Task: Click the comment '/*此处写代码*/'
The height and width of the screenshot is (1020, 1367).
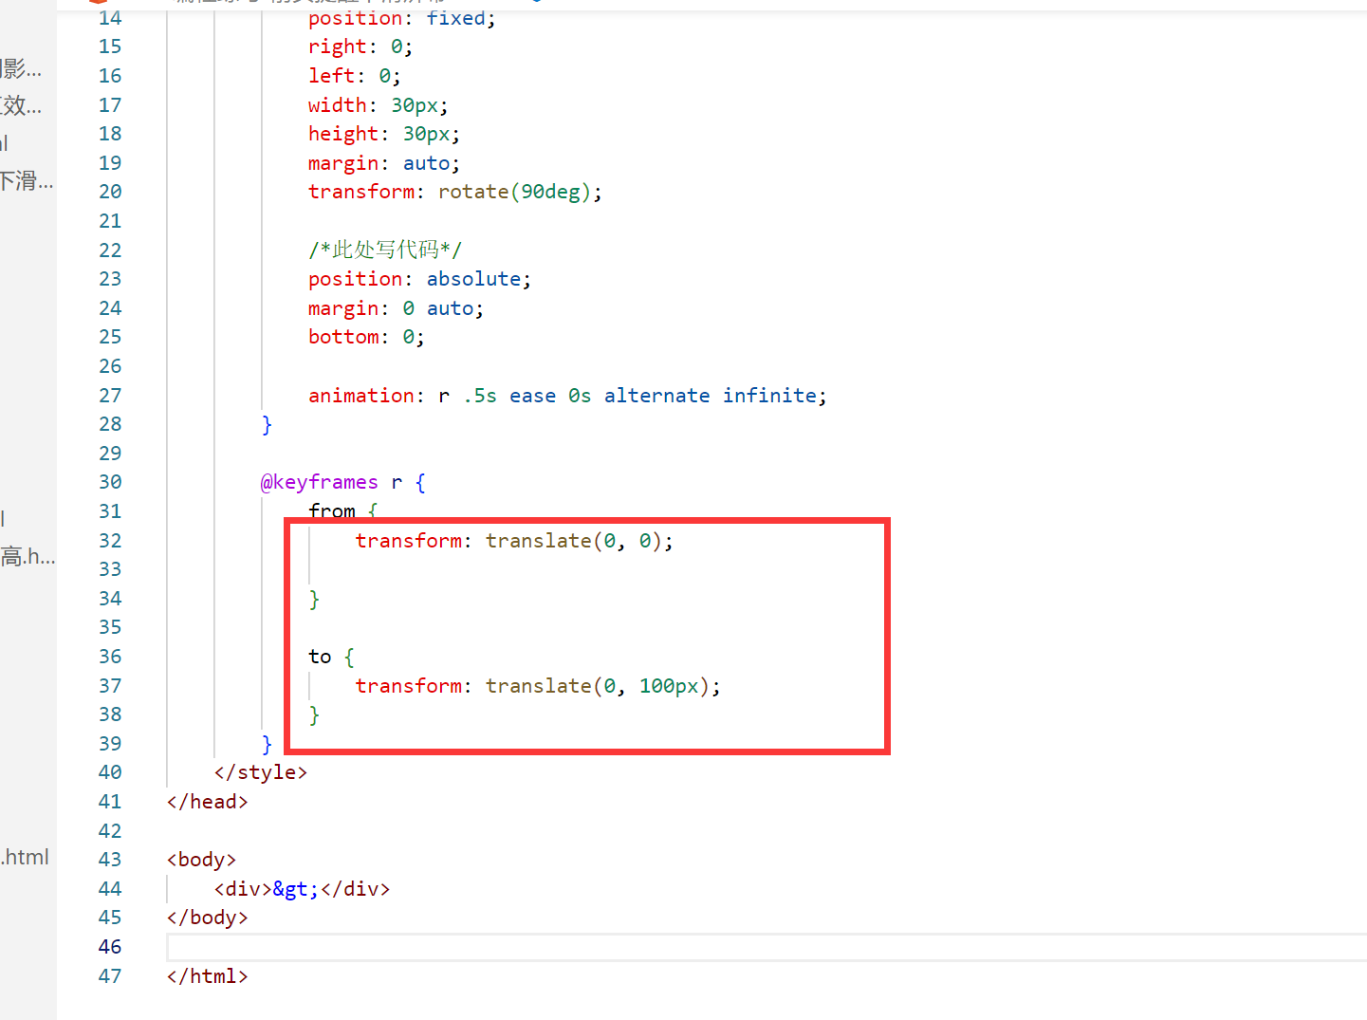Action: tap(385, 250)
